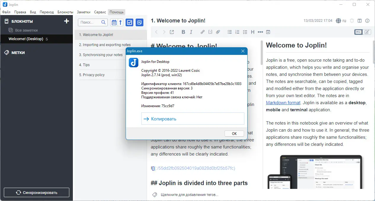Viewport: 375px width, 201px height.
Task: Open note in external editor icon
Action: (x=172, y=32)
